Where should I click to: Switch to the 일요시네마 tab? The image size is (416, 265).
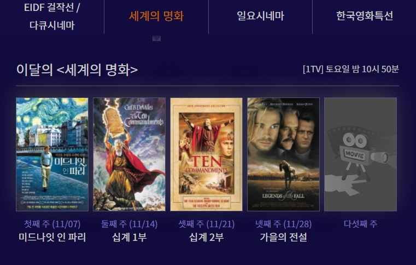click(x=261, y=16)
